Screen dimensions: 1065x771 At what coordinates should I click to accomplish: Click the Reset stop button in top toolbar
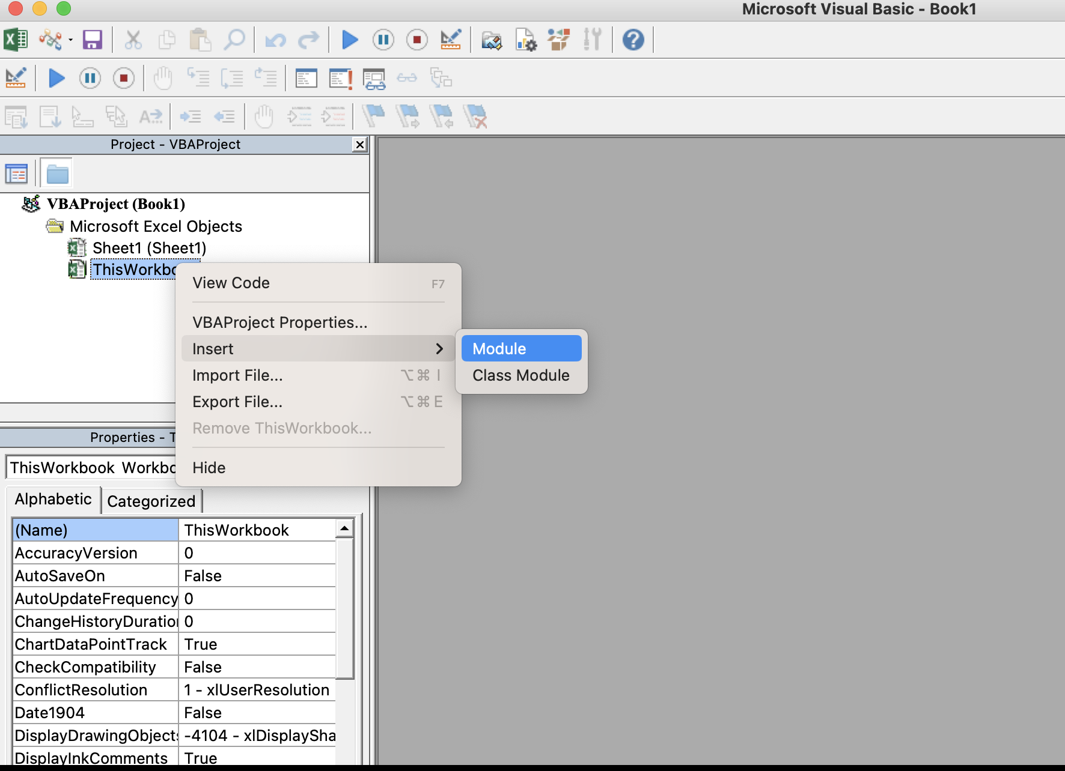[x=417, y=40]
